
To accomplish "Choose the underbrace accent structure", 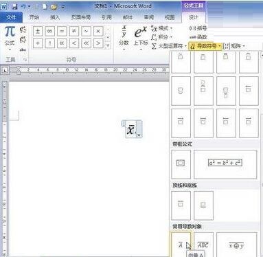I will tap(181, 91).
